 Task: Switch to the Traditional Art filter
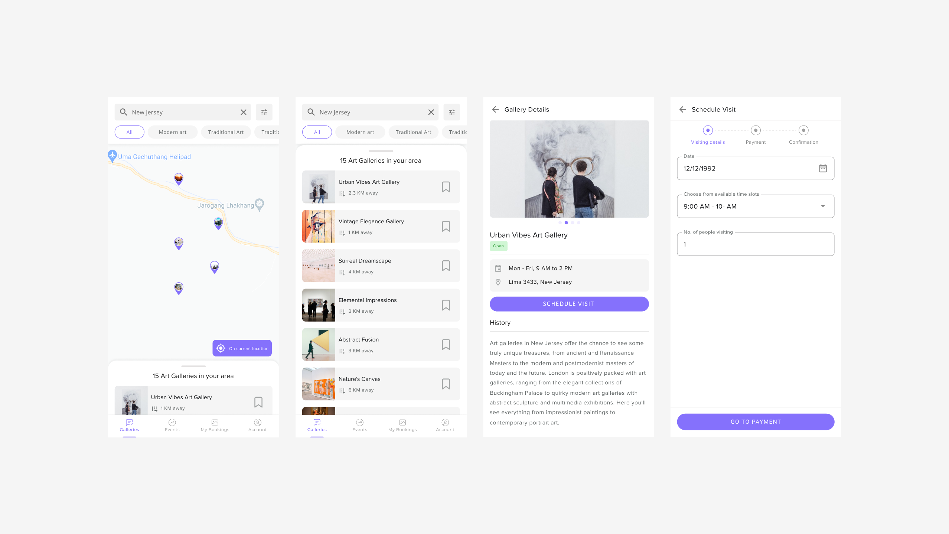pos(226,132)
